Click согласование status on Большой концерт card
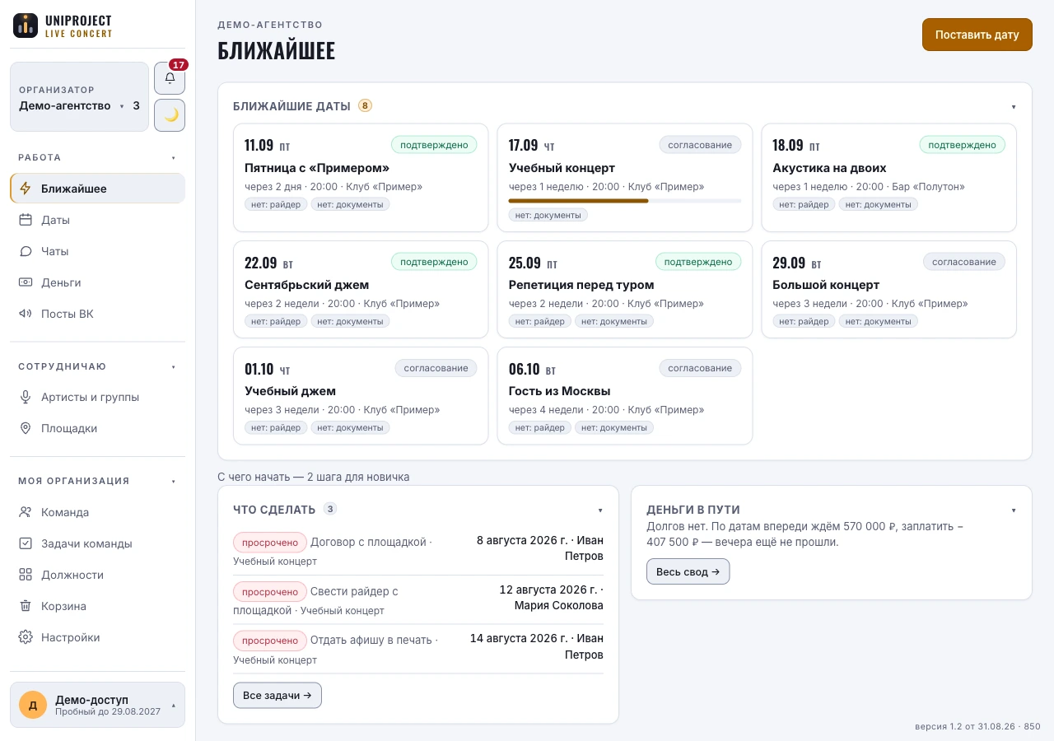 coord(964,262)
